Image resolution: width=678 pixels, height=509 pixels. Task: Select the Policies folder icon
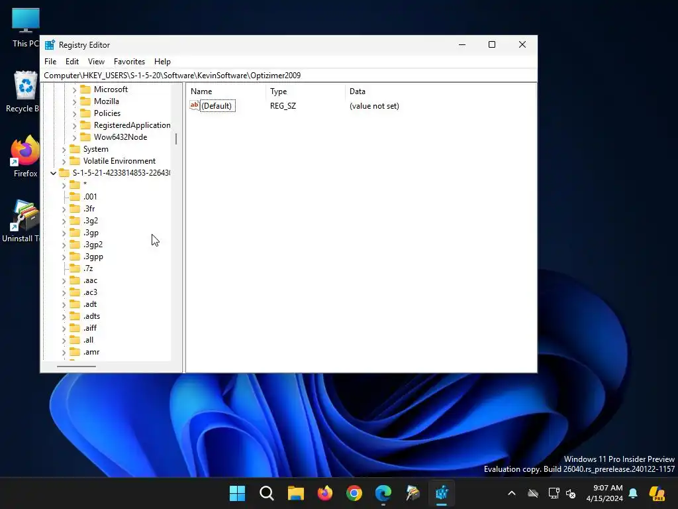pyautogui.click(x=85, y=113)
